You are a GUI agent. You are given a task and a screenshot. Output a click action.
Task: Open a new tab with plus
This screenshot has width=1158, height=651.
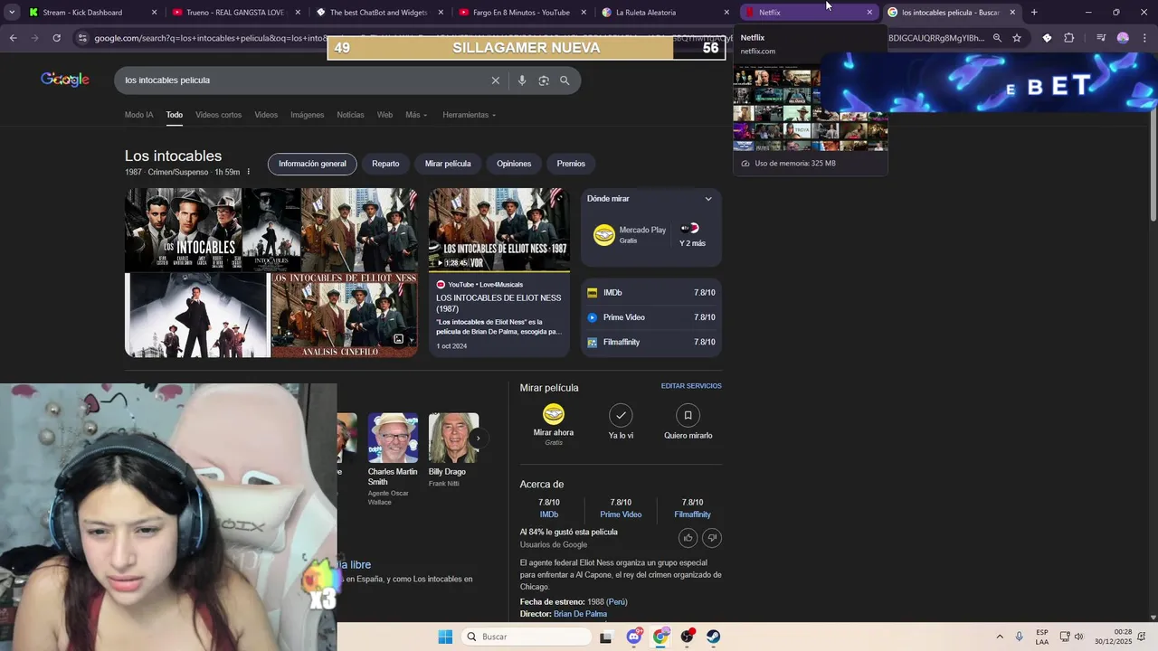point(1034,13)
